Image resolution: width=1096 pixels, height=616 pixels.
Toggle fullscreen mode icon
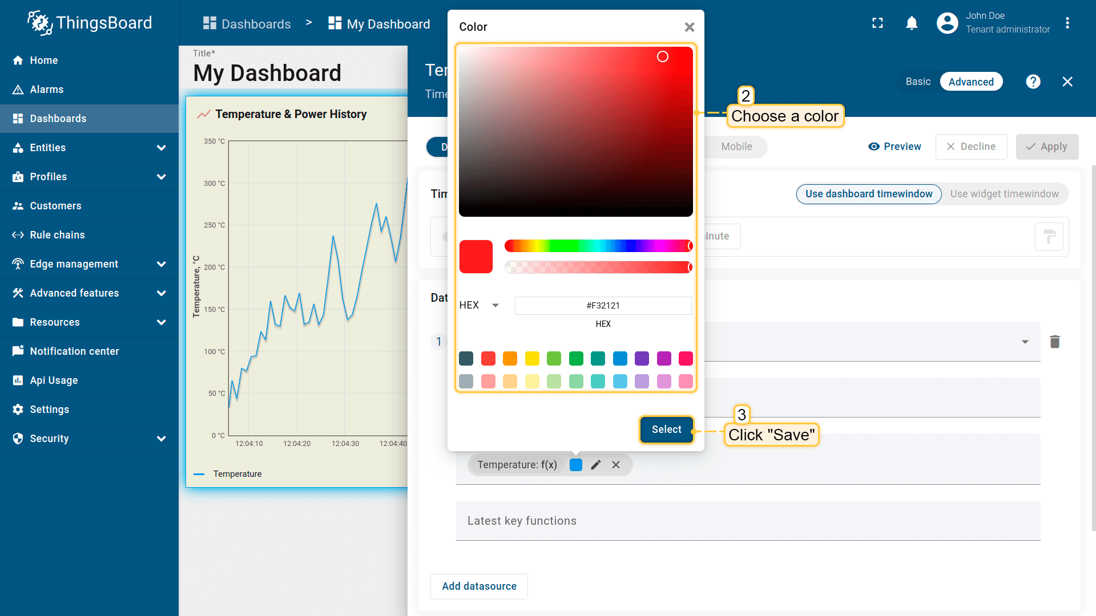877,23
